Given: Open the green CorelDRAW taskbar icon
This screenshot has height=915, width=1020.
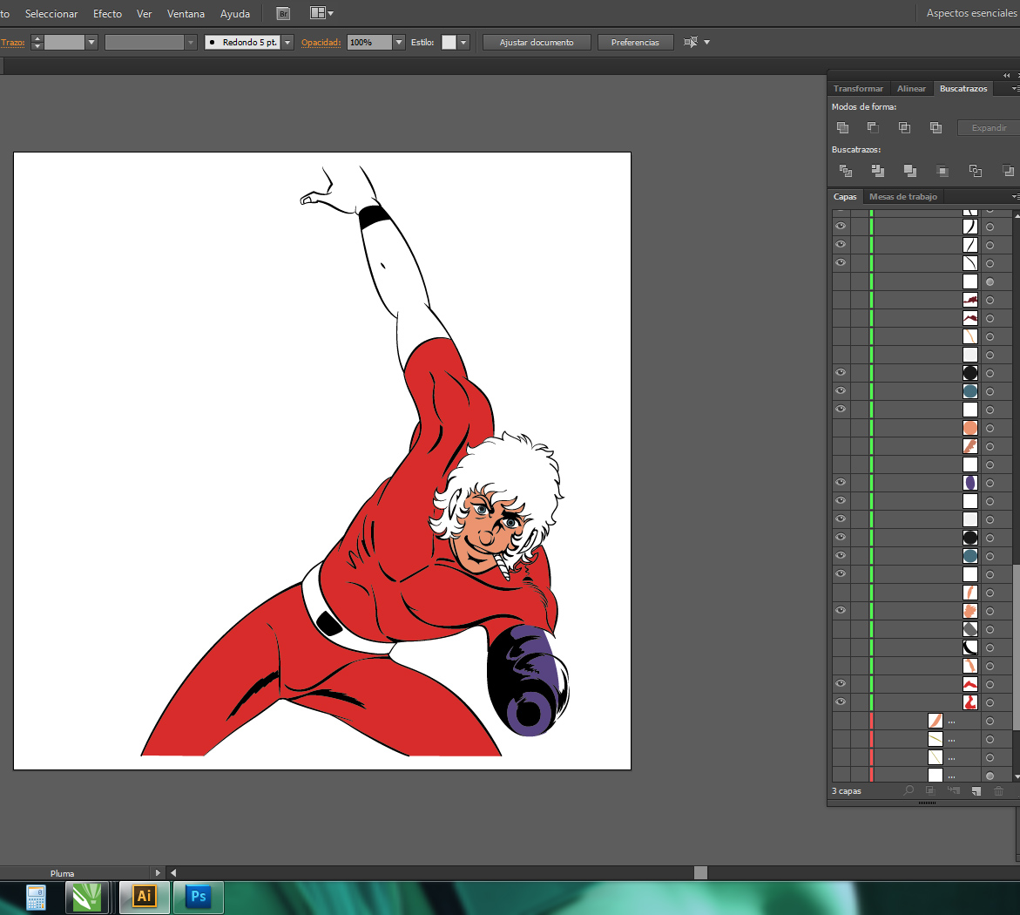Looking at the screenshot, I should [87, 898].
